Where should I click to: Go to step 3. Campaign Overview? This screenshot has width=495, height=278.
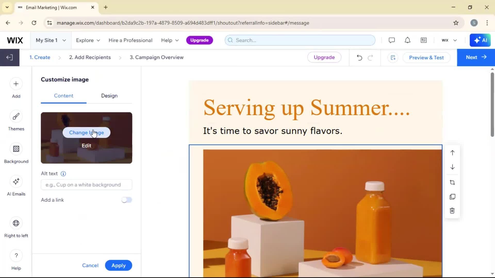pos(156,57)
